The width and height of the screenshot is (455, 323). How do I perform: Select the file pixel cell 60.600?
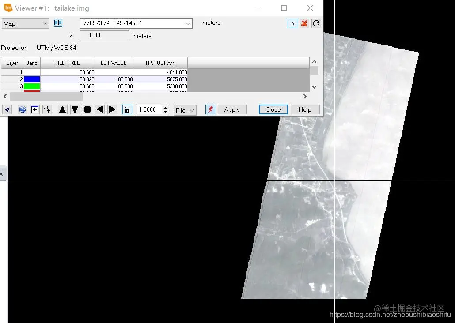click(x=67, y=72)
